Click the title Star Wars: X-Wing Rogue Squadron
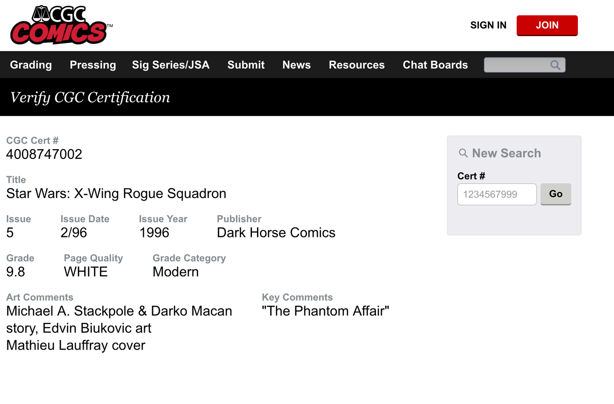614x404 pixels. (x=116, y=193)
